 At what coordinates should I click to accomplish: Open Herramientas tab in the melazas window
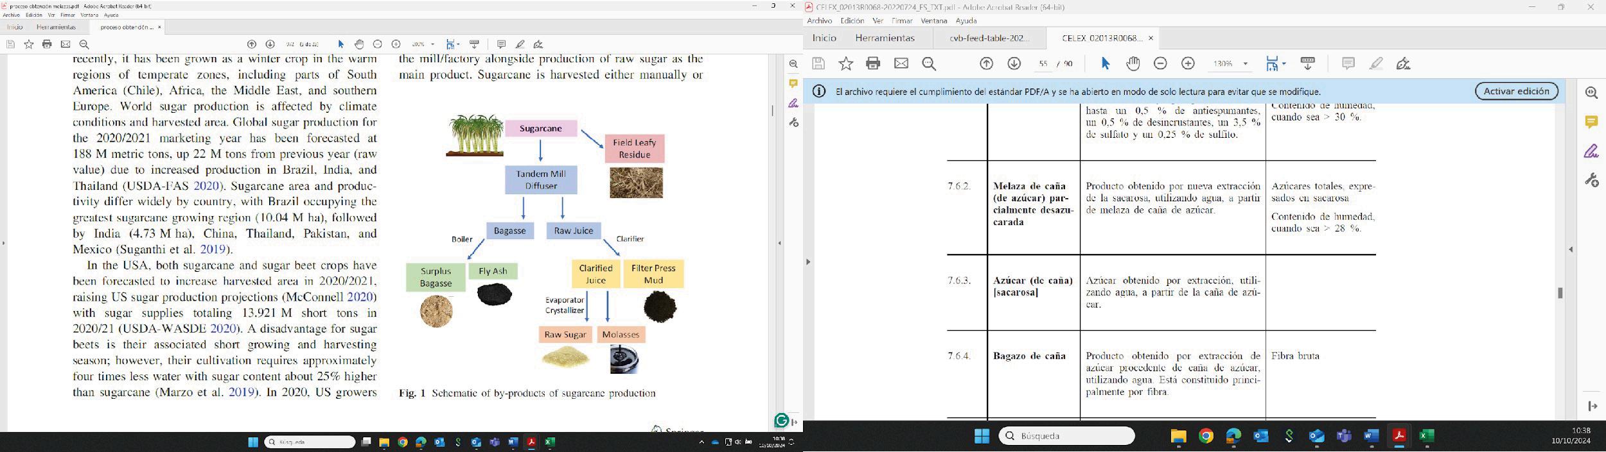[57, 27]
